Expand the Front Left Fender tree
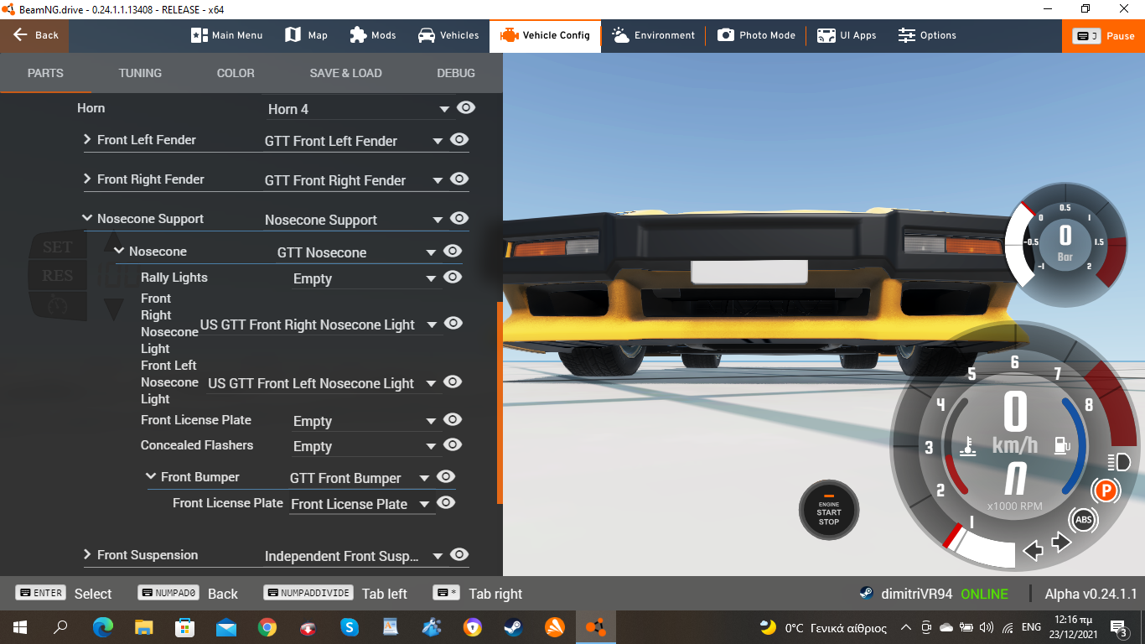Screen dimensions: 1145x644 [x=87, y=139]
